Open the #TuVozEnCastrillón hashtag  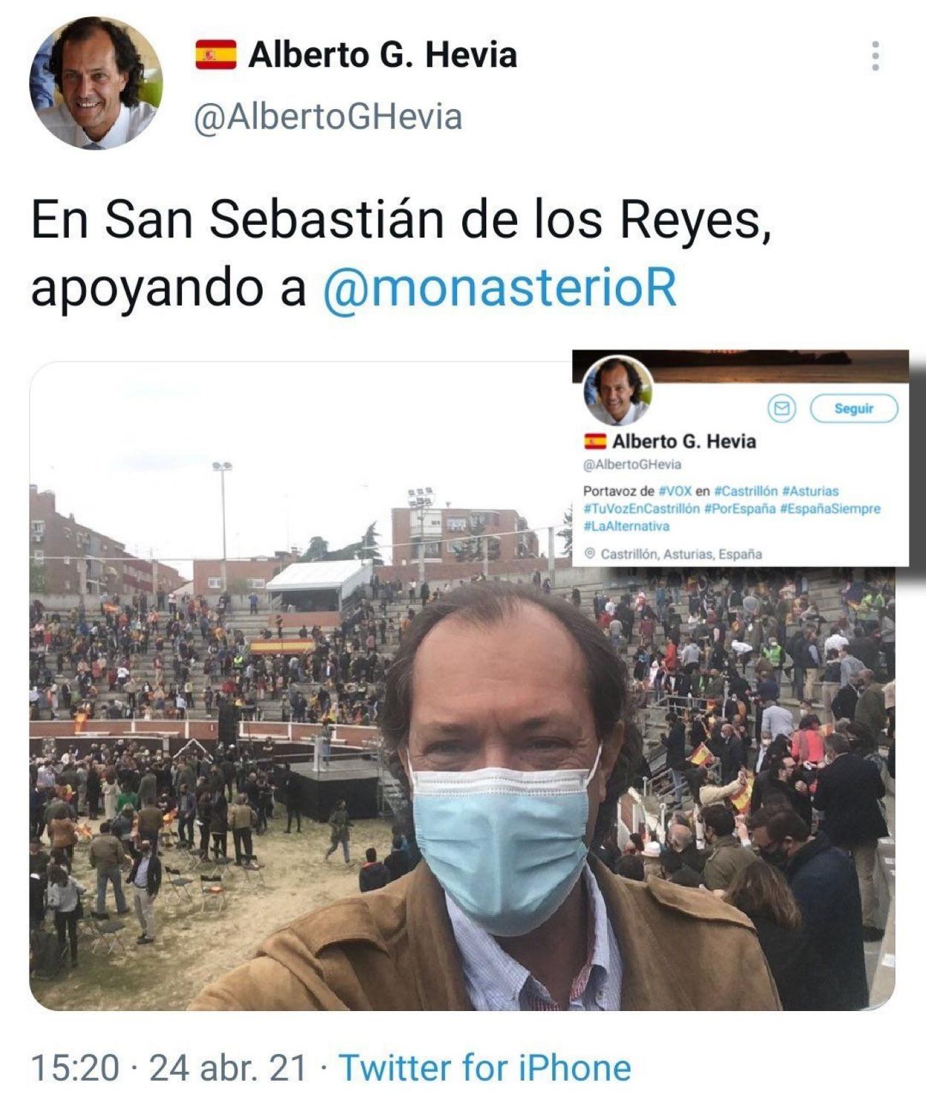coord(641,509)
